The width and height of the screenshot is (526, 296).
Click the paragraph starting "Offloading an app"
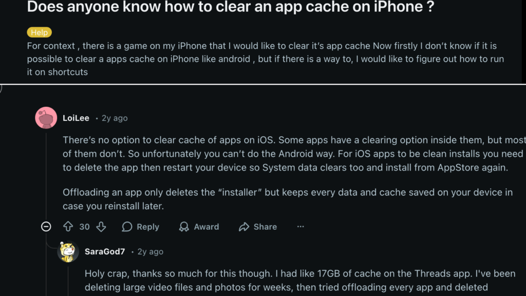point(288,198)
